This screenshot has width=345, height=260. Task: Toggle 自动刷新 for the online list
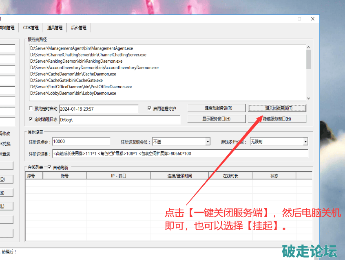pos(50,167)
